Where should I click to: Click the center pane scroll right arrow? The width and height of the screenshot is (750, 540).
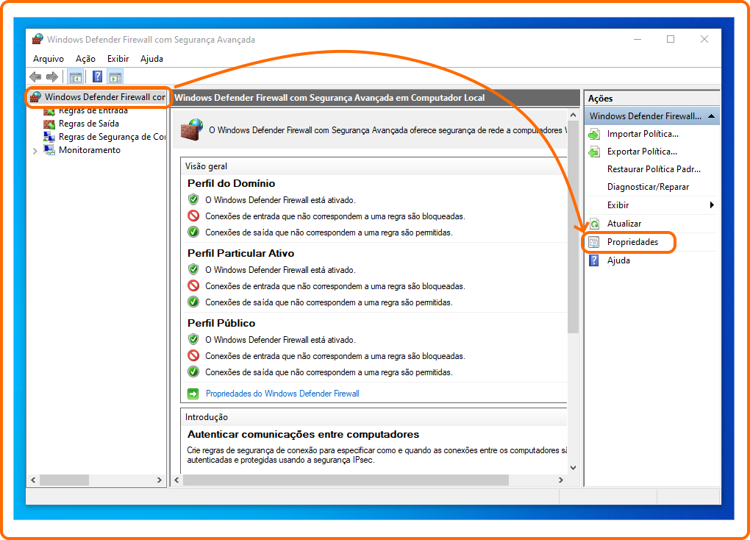click(x=560, y=480)
